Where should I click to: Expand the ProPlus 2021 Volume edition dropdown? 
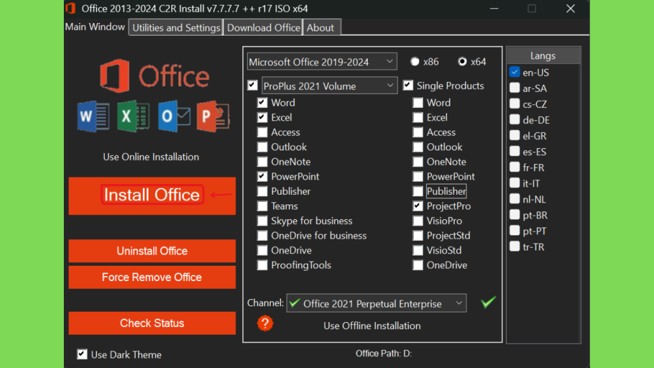point(330,86)
